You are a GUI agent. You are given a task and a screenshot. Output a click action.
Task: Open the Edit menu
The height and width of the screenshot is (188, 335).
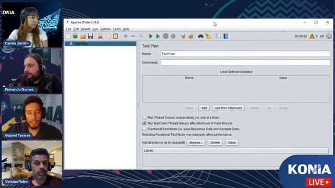click(x=76, y=29)
